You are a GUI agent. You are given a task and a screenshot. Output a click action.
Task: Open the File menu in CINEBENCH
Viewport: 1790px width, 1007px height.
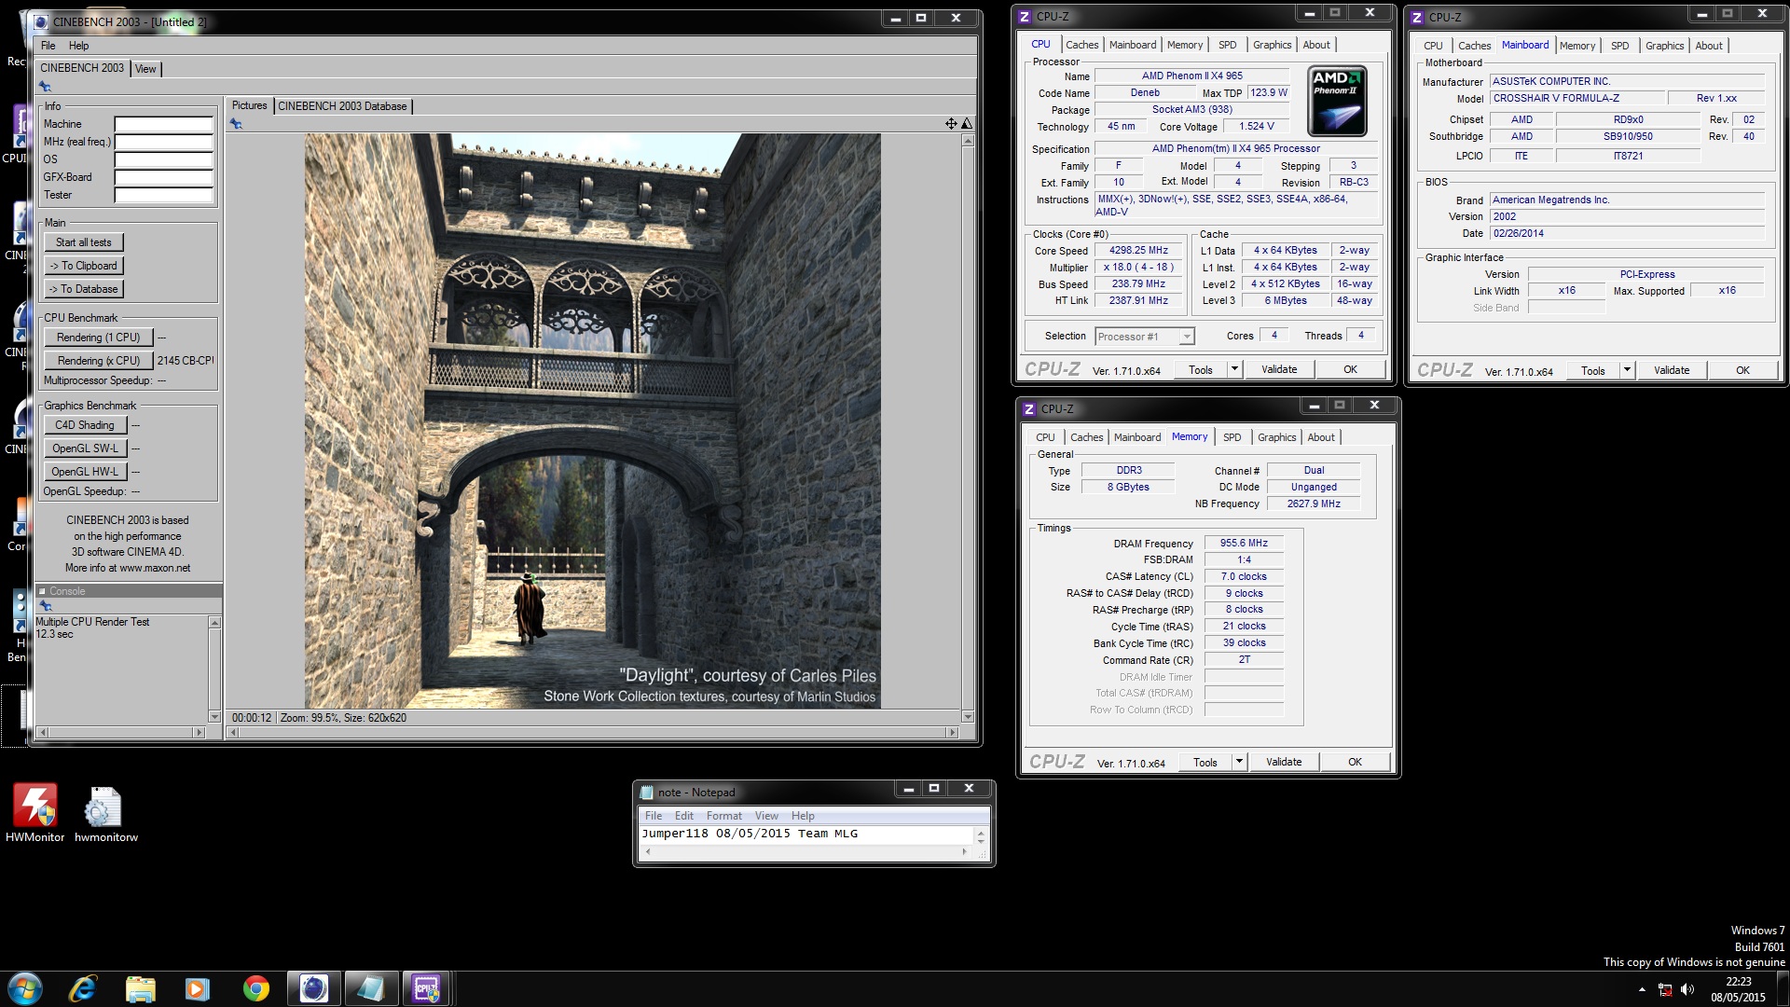tap(48, 46)
